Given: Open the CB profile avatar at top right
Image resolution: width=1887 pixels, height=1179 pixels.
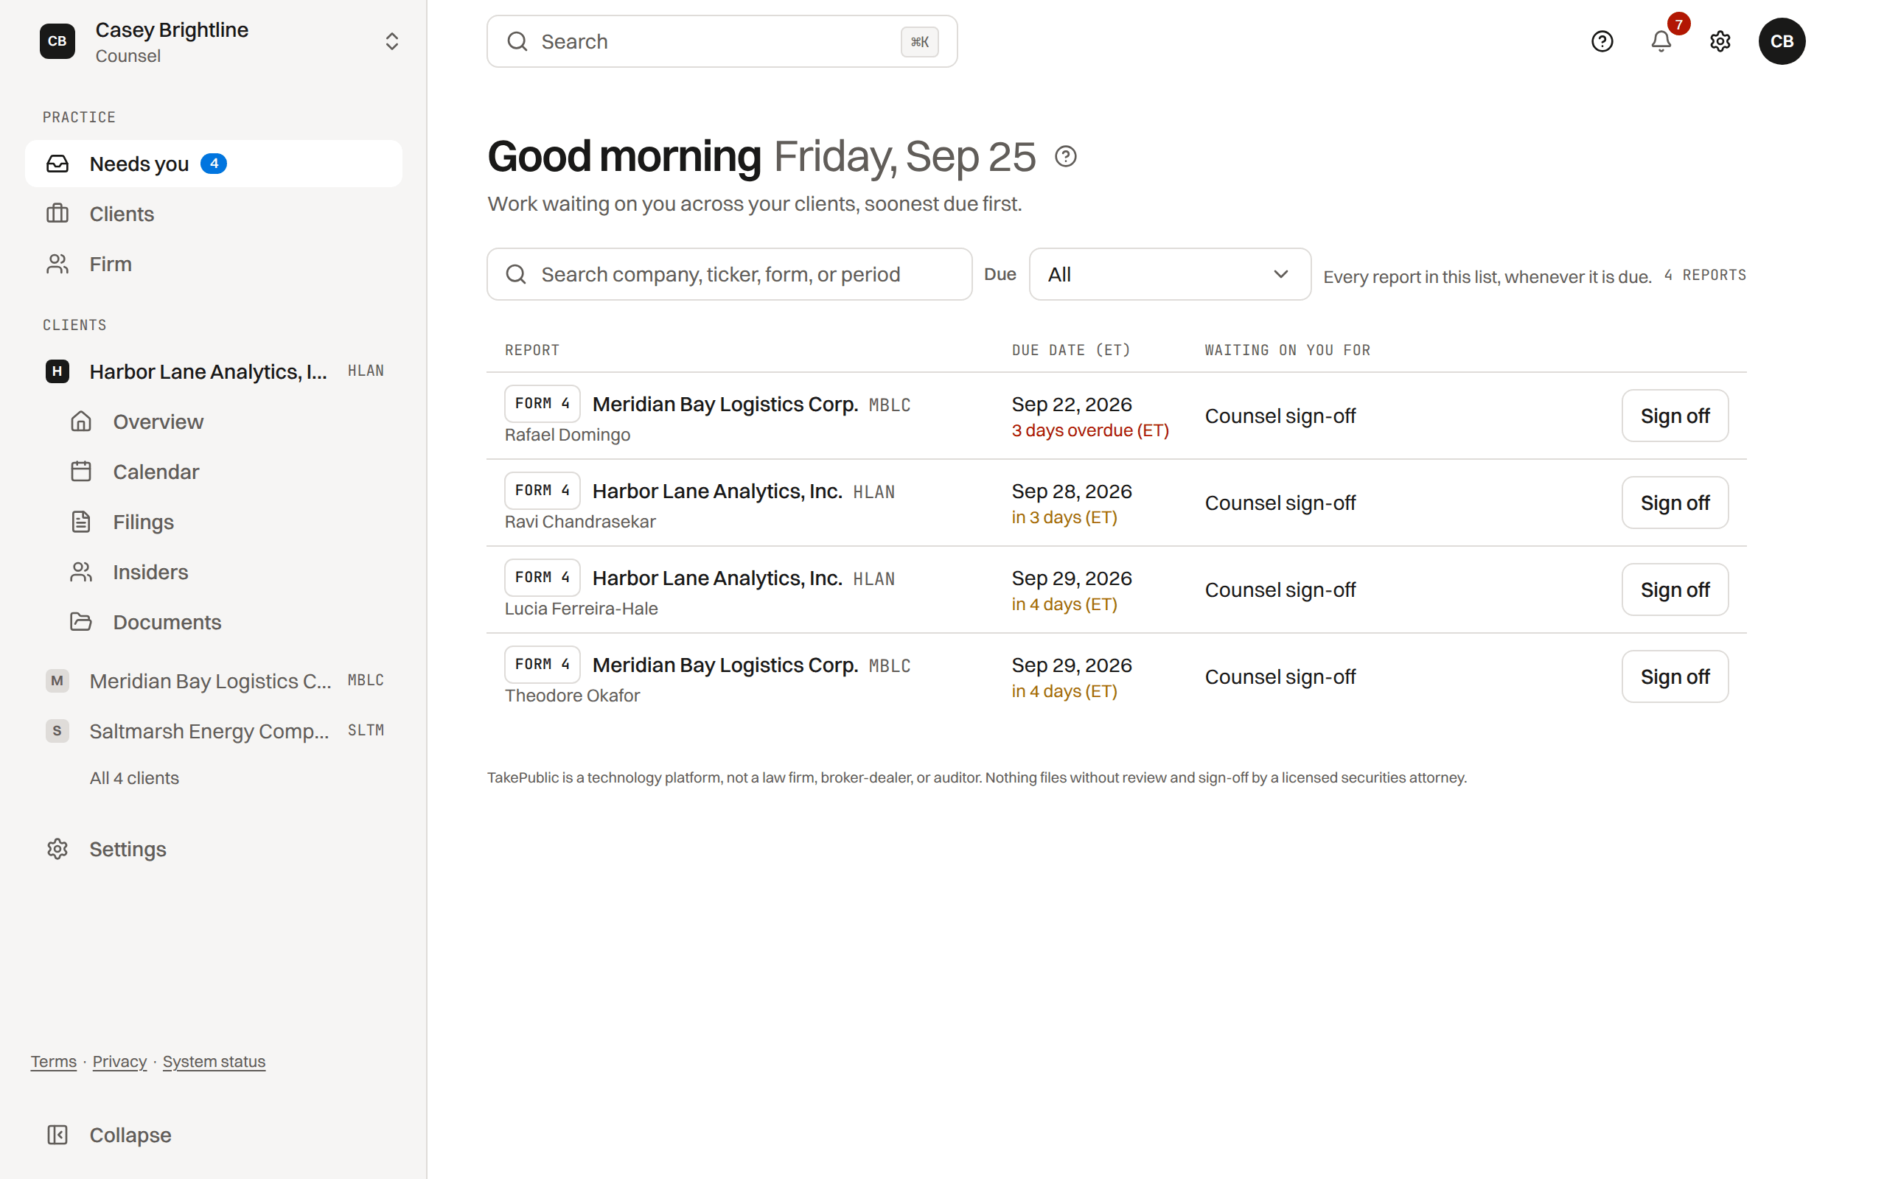Looking at the screenshot, I should [1781, 41].
